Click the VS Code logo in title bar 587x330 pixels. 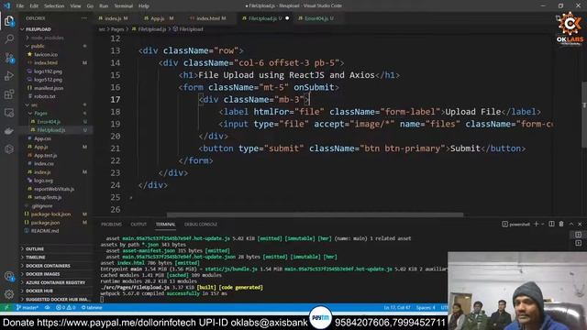[x=6, y=5]
